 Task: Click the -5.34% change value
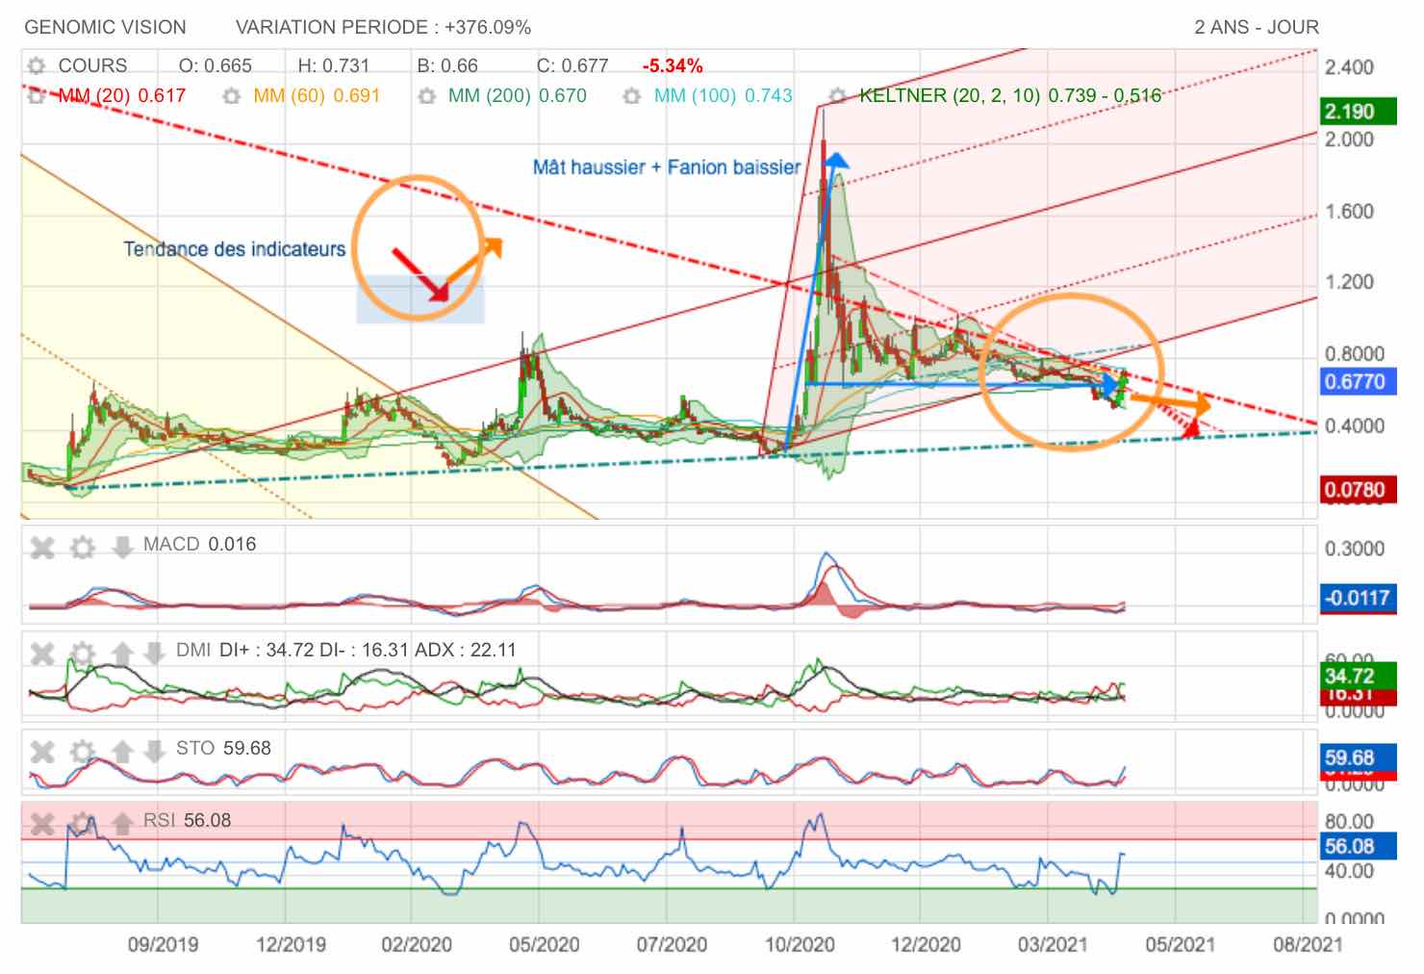click(673, 65)
